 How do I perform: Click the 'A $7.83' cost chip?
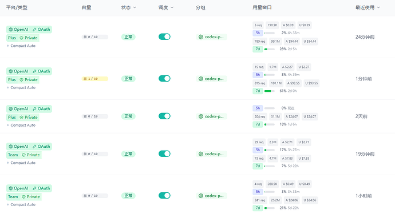coord(287,159)
